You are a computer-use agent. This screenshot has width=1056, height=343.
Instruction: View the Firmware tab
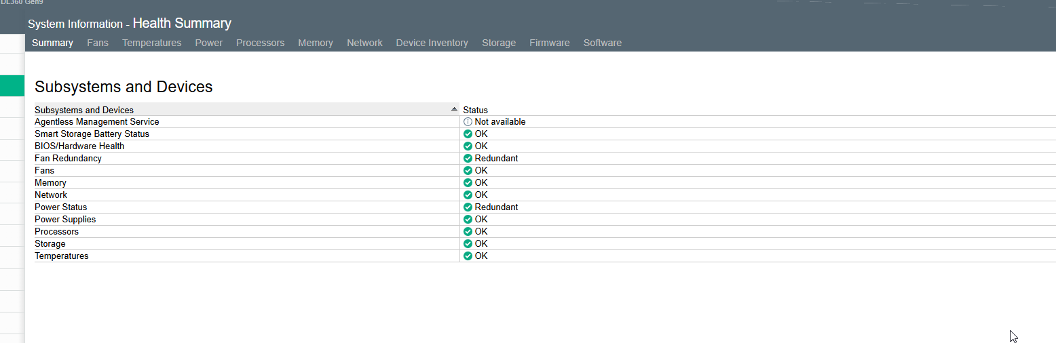click(549, 43)
